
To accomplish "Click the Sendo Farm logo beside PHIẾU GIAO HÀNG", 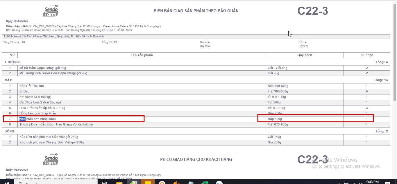I will pyautogui.click(x=51, y=159).
